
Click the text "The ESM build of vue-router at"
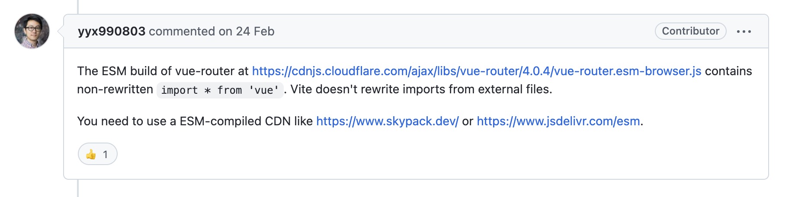163,71
